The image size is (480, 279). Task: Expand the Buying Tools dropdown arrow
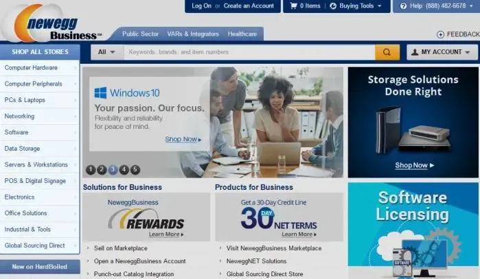tap(380, 5)
